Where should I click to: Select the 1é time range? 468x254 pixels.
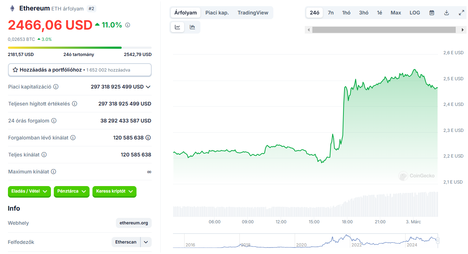(380, 13)
